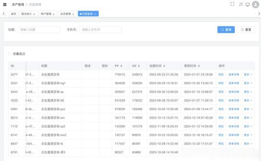Screen dimensions: 261x161
Task: Click UV value 65869
Action: point(136,152)
